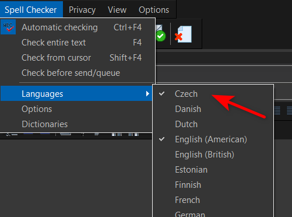
Task: Click the green checkmark toolbar icon
Action: [160, 33]
